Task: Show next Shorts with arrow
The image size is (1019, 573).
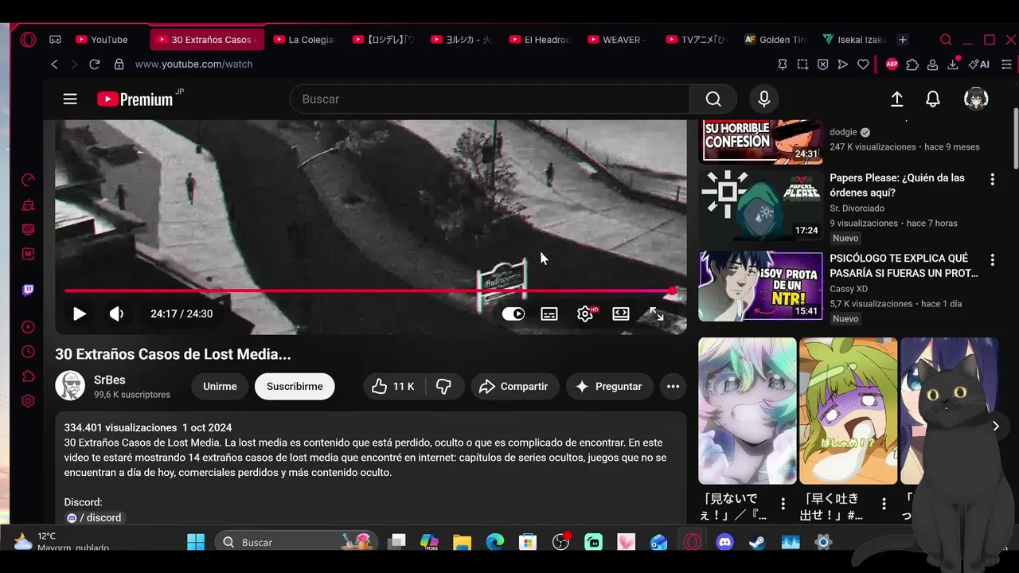Action: 995,426
